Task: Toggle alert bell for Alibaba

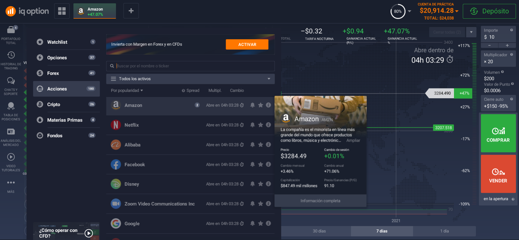Action: 252,145
